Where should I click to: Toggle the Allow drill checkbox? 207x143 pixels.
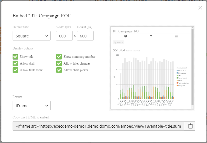pos(15,63)
